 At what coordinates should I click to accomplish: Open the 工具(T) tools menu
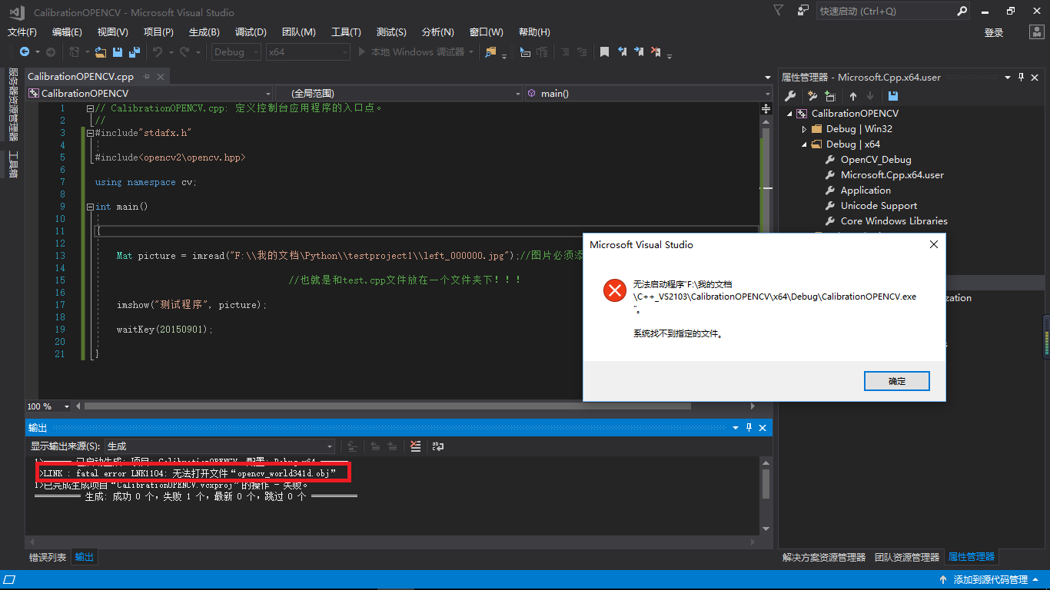pyautogui.click(x=346, y=32)
